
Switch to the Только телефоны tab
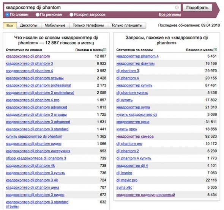(x=88, y=25)
